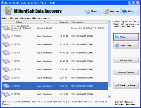The image size is (141, 108).
Task: Click the drive icon for F: (NTFS)
Action: pyautogui.click(x=6, y=61)
